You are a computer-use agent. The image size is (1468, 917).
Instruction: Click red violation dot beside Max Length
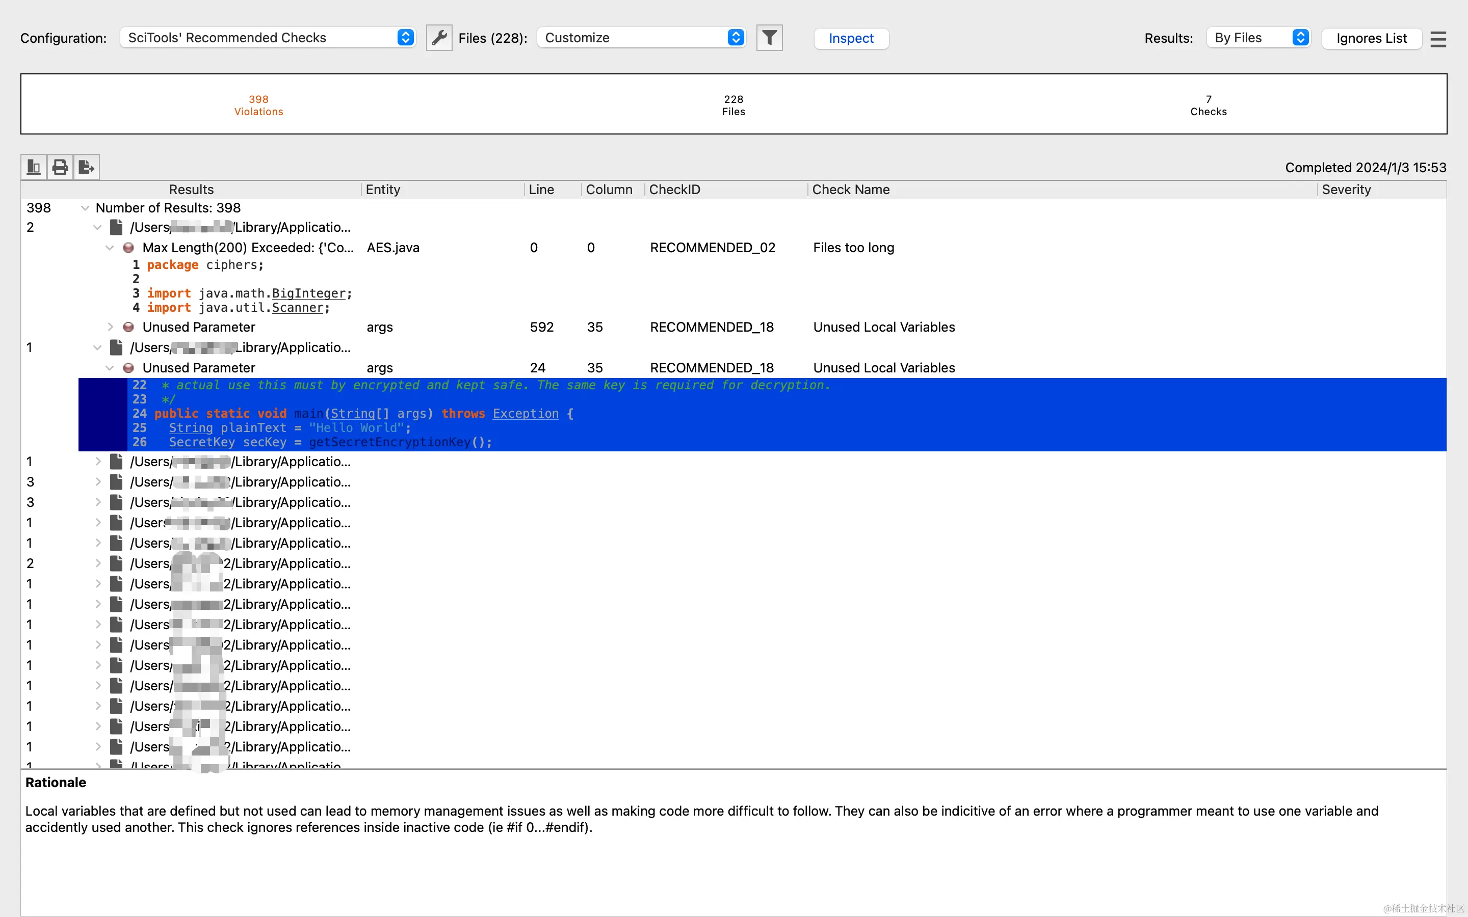coord(128,248)
